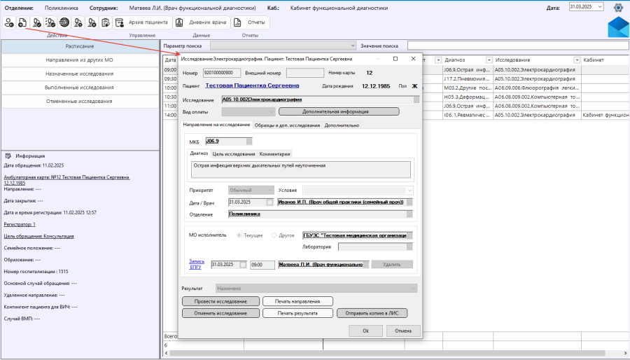This screenshot has width=630, height=360.
Task: Open calendar button next to Дата / Врач
Action: click(x=269, y=202)
